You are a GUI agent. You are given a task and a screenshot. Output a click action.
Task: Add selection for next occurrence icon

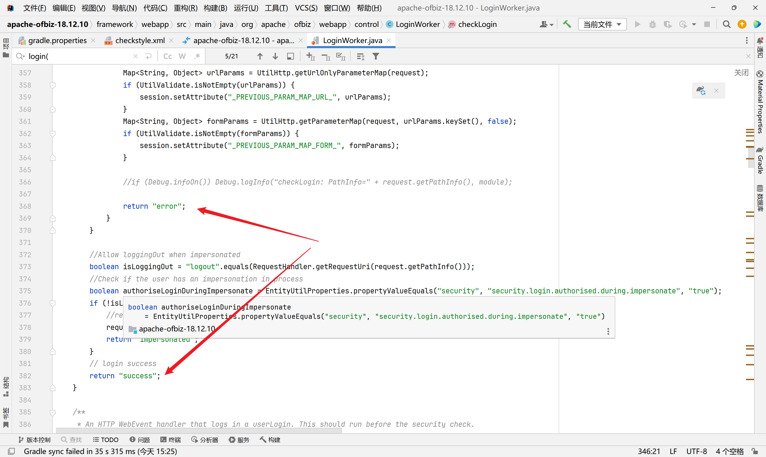click(311, 56)
